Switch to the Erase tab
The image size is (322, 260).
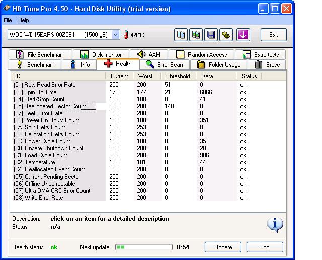(267, 65)
